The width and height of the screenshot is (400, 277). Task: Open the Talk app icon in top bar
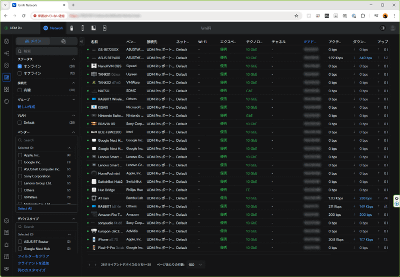point(93,28)
